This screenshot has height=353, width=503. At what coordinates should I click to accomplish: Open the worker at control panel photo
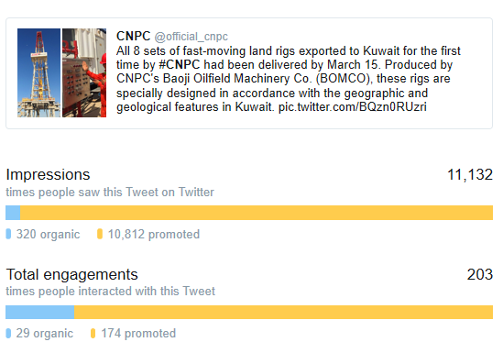click(84, 72)
